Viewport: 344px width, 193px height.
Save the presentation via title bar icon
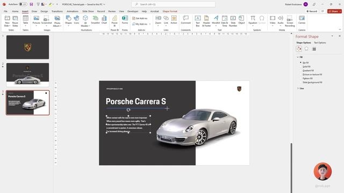(31, 4)
